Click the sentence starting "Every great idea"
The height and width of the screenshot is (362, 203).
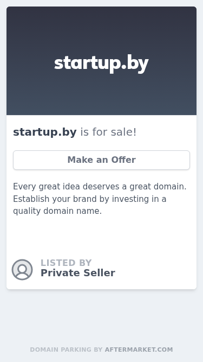(100, 186)
